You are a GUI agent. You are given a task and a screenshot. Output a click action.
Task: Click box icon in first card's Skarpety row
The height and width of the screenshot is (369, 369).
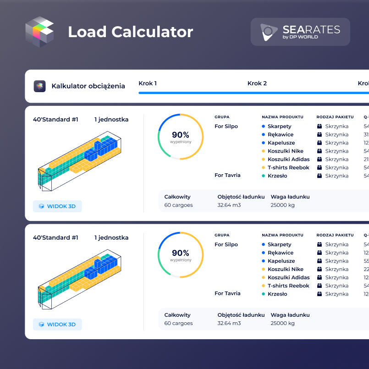click(319, 127)
